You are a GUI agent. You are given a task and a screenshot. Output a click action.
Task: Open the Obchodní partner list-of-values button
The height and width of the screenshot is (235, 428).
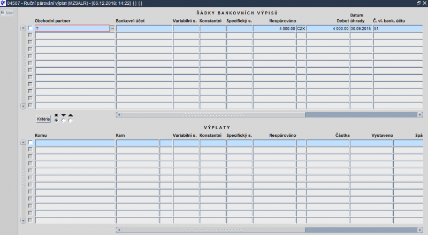click(x=112, y=28)
